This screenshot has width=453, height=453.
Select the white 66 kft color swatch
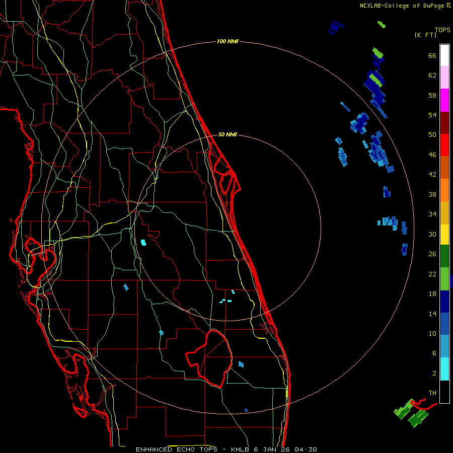pos(444,55)
